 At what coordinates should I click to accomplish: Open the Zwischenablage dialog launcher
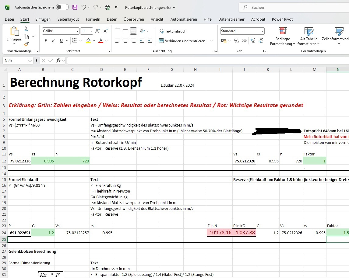pyautogui.click(x=37, y=51)
